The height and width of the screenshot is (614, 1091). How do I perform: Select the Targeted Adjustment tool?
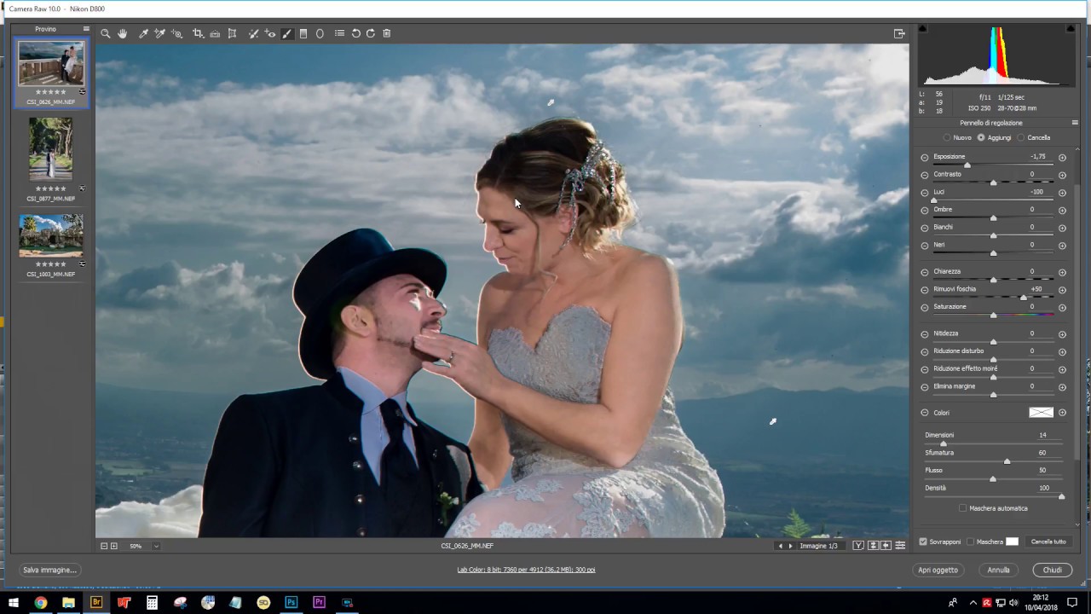click(176, 33)
